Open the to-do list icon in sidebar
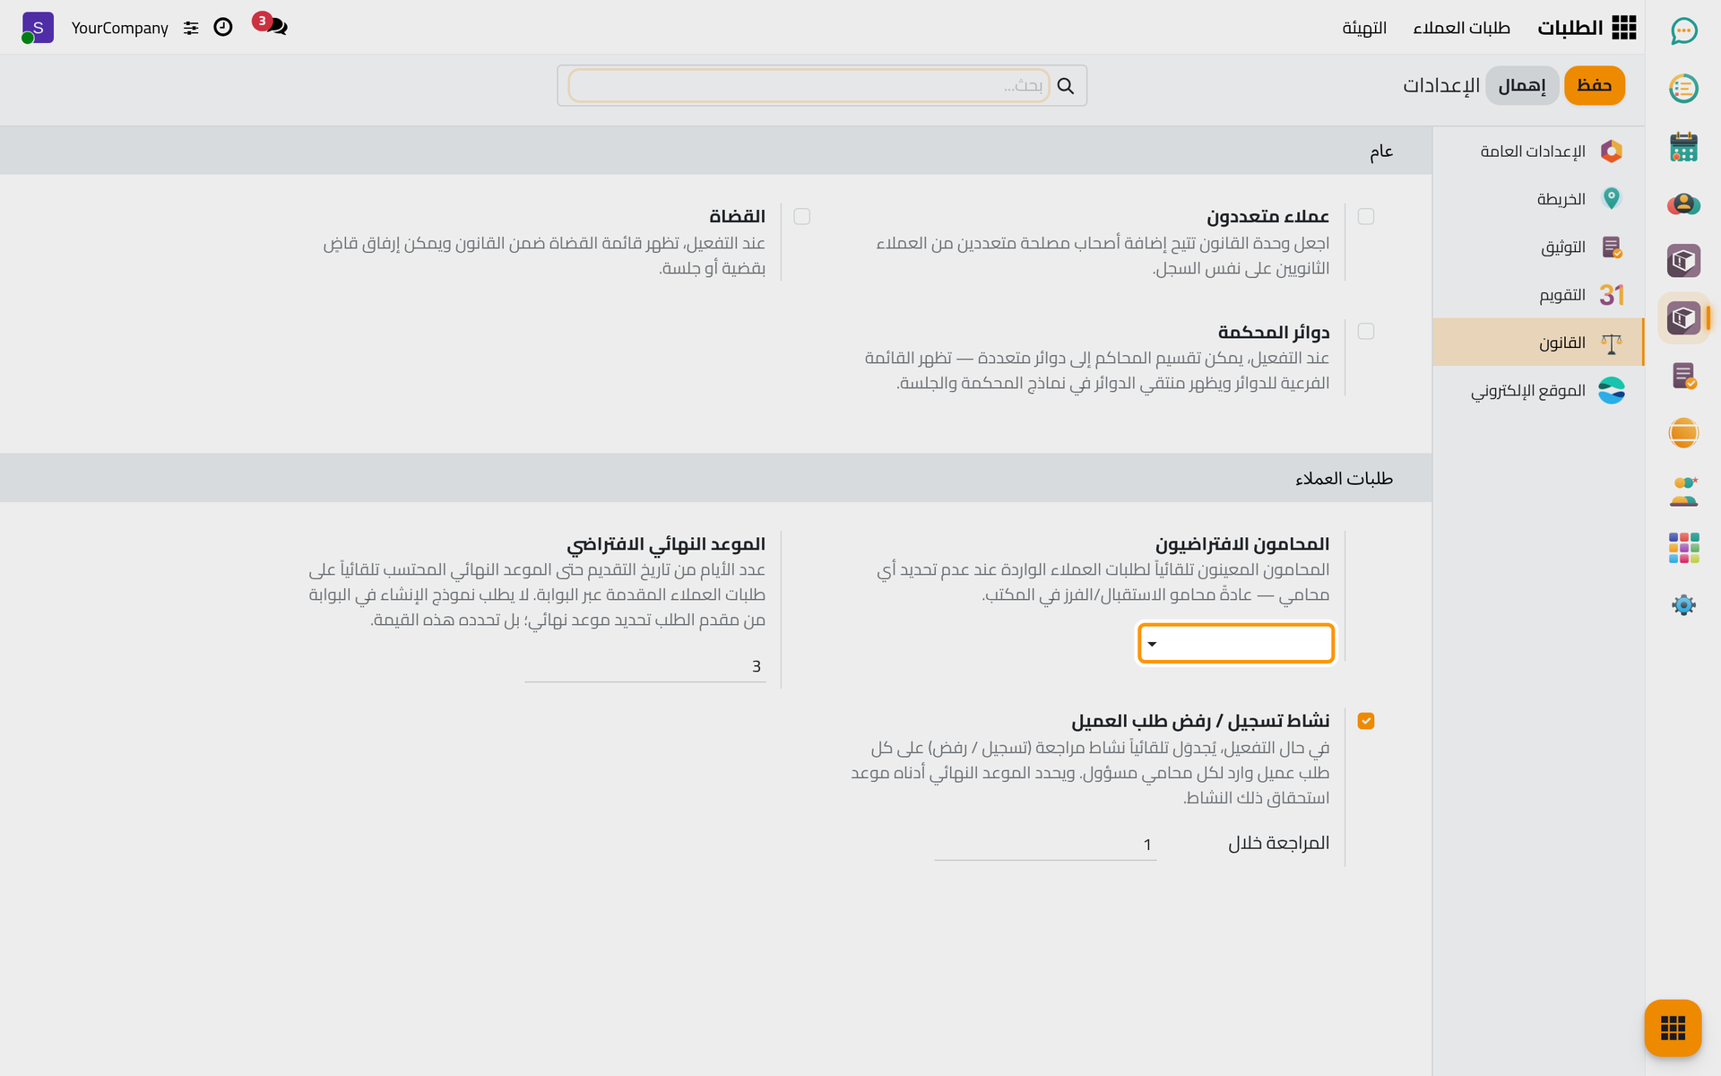The height and width of the screenshot is (1076, 1721). pos(1683,88)
